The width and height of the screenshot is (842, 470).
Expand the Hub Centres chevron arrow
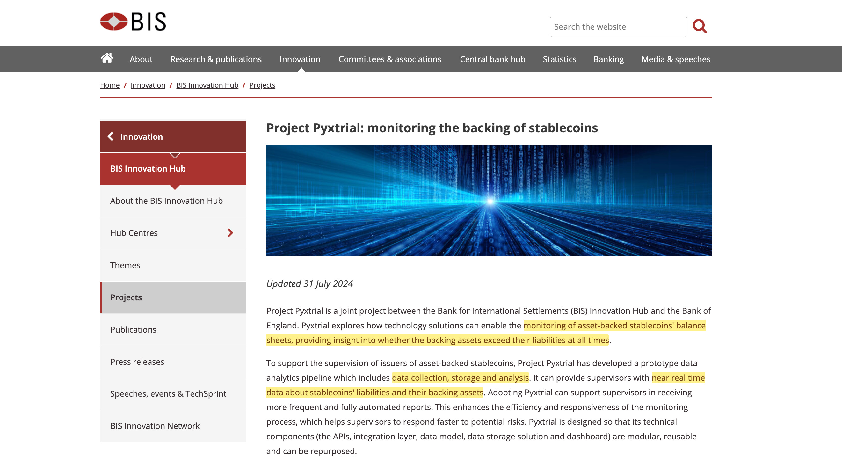tap(230, 233)
